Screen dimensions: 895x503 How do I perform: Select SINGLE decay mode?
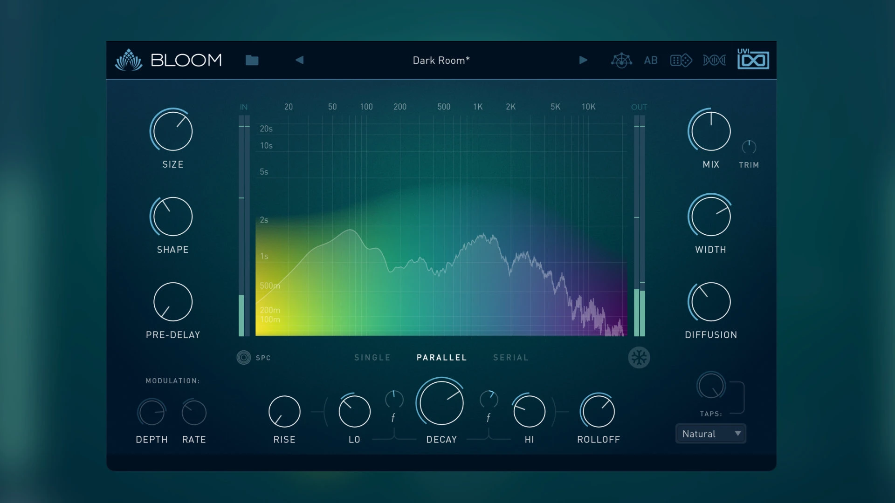point(372,358)
